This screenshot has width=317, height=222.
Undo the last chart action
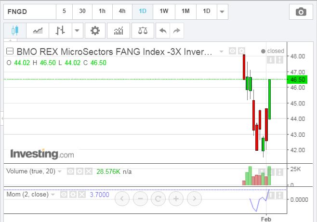[163, 30]
